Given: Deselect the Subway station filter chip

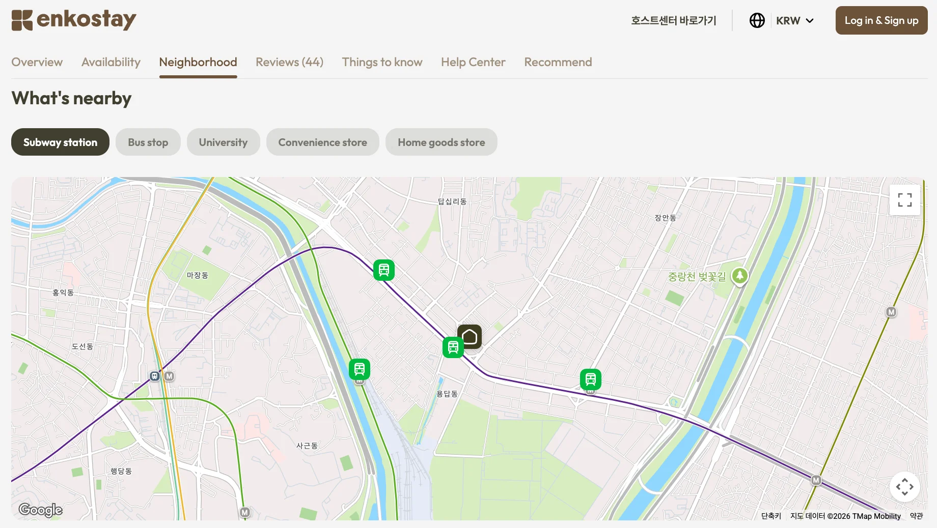Looking at the screenshot, I should coord(60,142).
